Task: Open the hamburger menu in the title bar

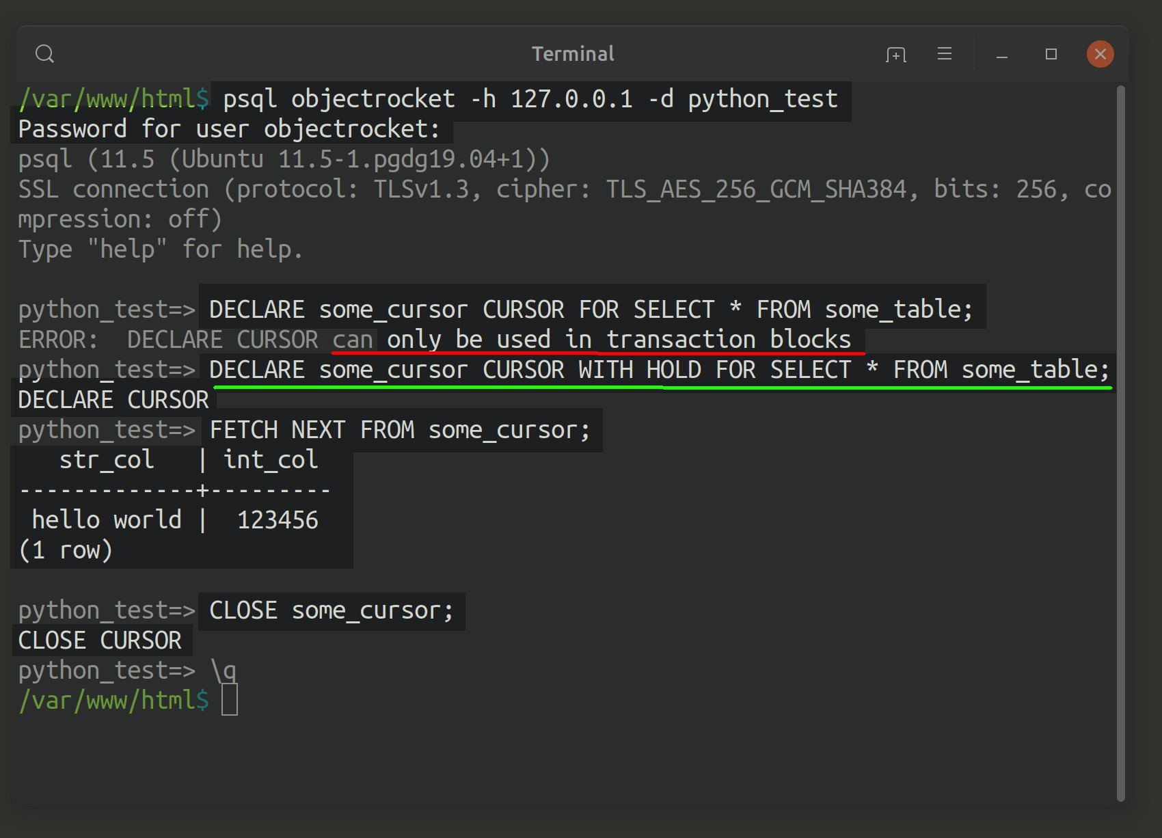Action: (945, 53)
